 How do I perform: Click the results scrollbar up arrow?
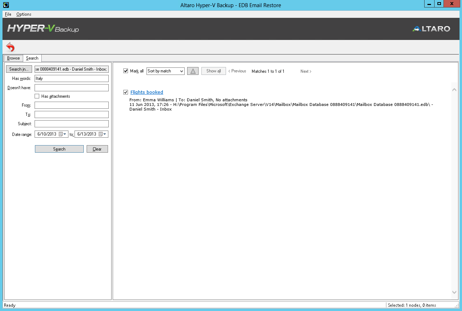(454, 90)
